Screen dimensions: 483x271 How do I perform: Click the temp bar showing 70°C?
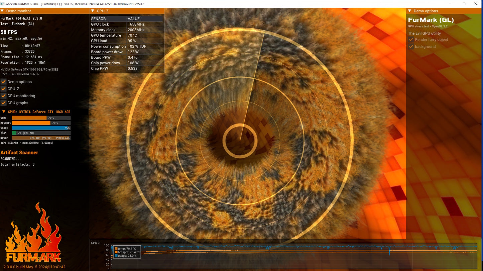[41, 118]
